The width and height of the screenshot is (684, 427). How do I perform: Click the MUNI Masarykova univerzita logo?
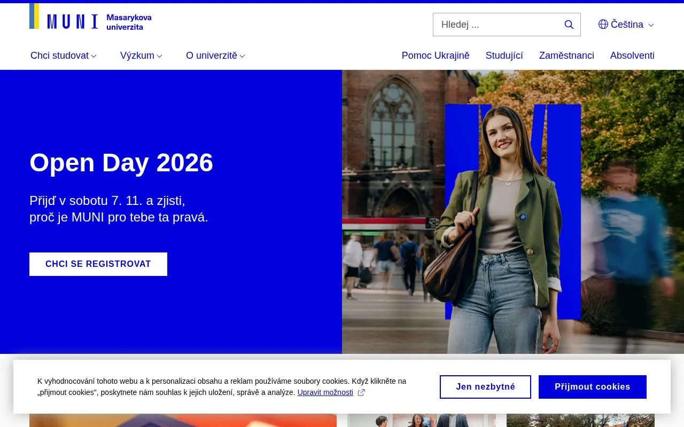(x=90, y=17)
